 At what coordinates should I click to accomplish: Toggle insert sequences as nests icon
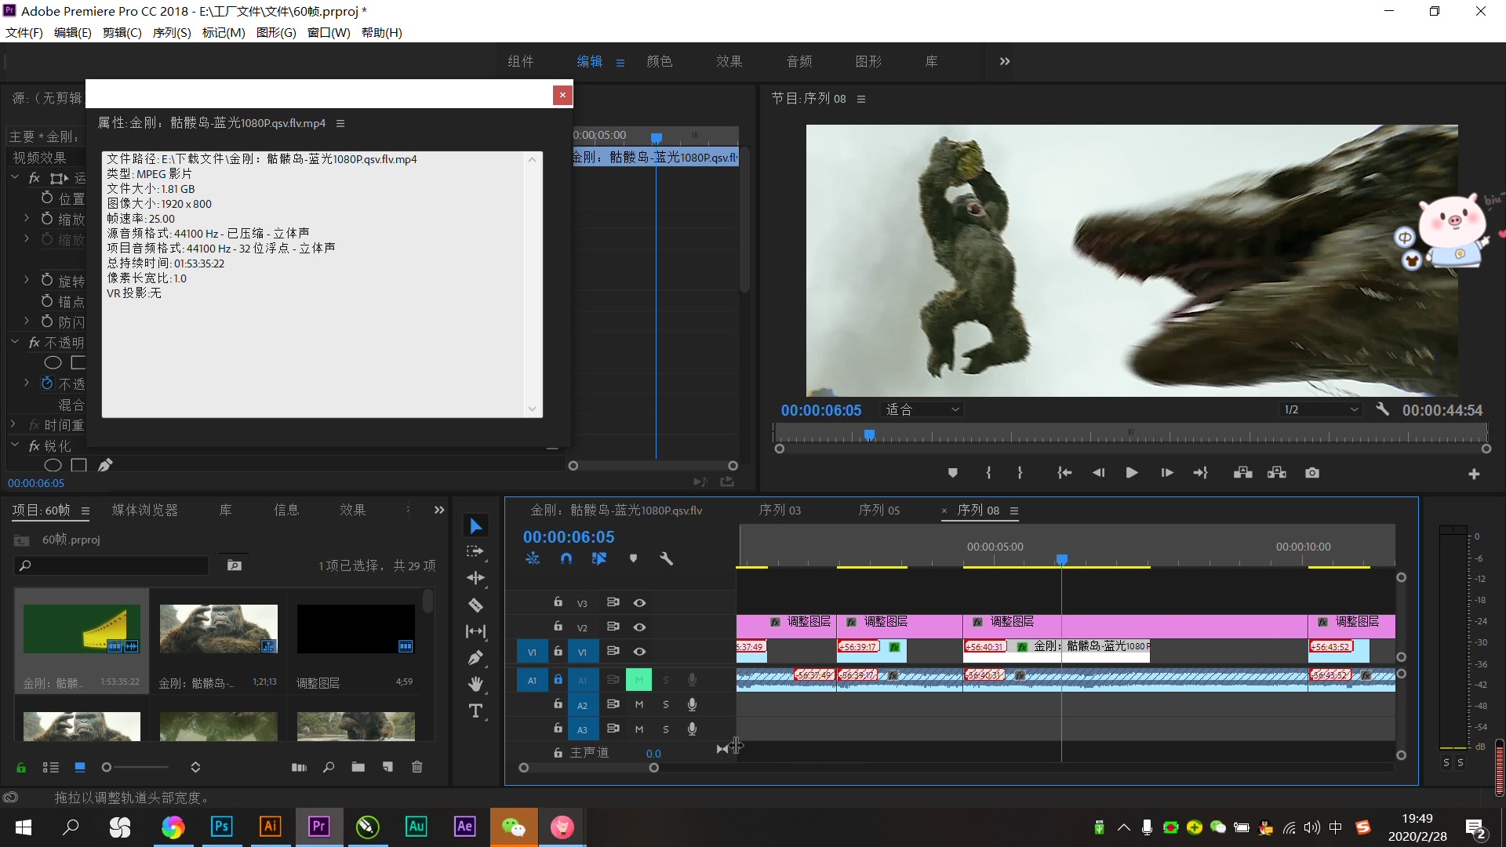[533, 558]
